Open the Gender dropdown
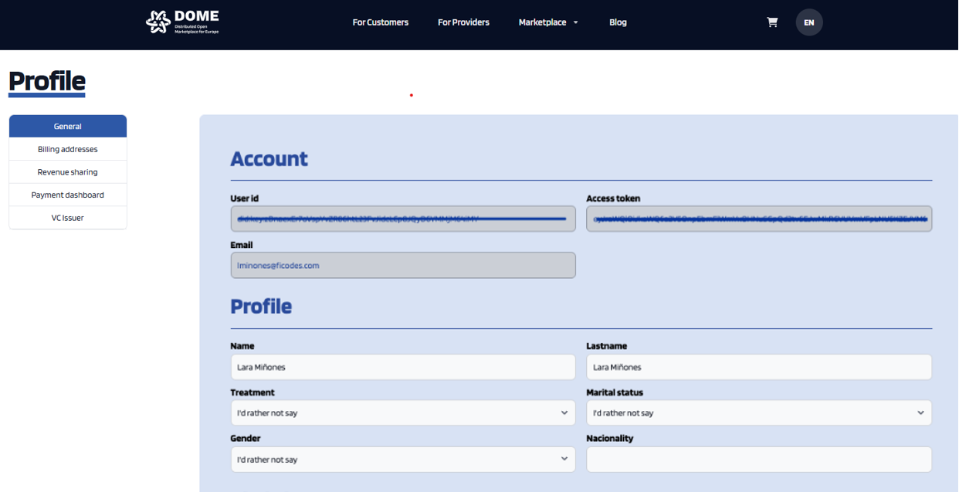 [403, 460]
